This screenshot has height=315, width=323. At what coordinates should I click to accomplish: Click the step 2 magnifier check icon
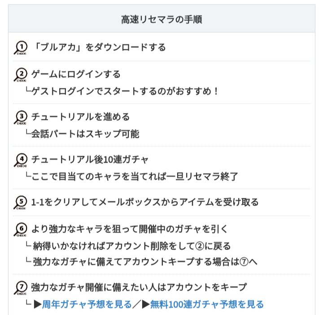click(21, 74)
